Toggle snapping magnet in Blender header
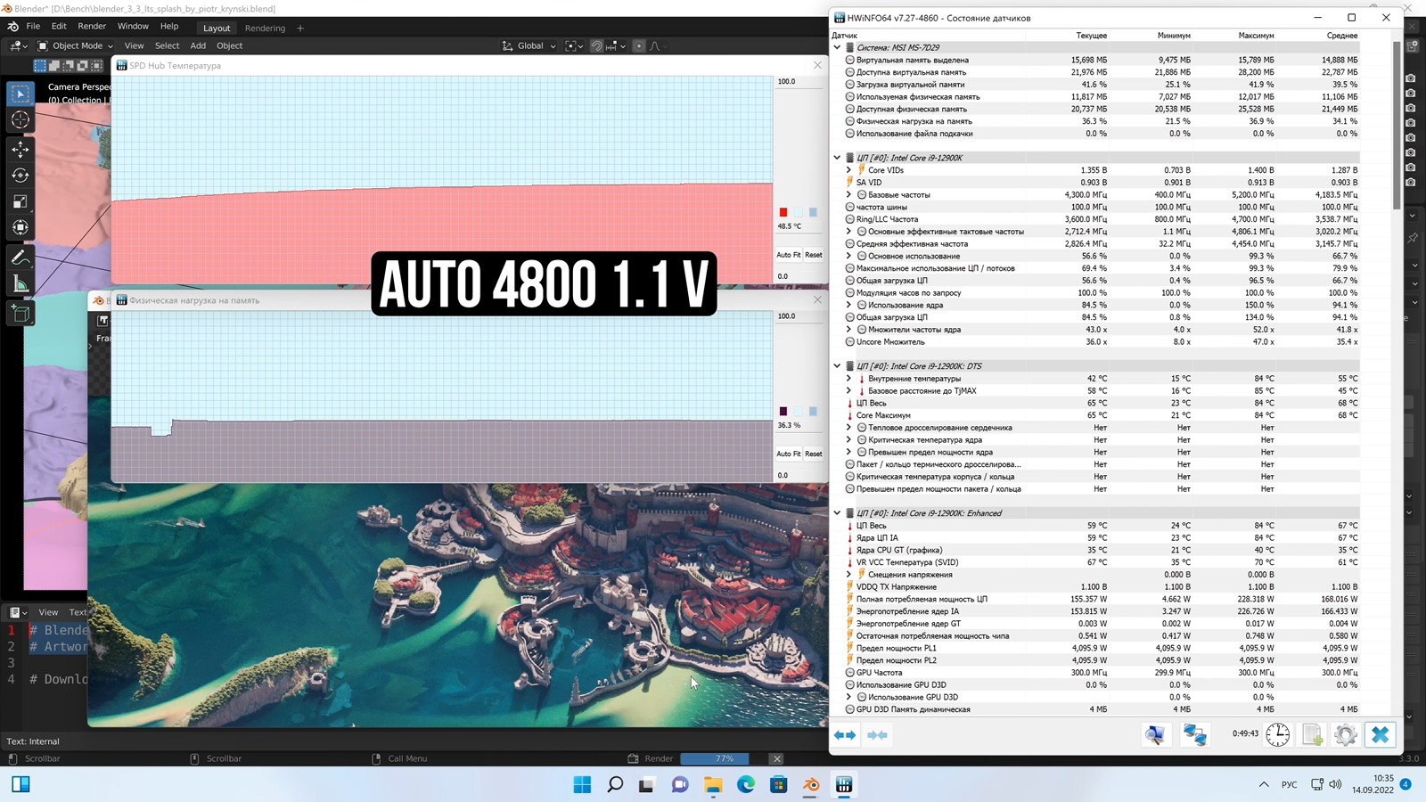The height and width of the screenshot is (802, 1426). [x=596, y=45]
